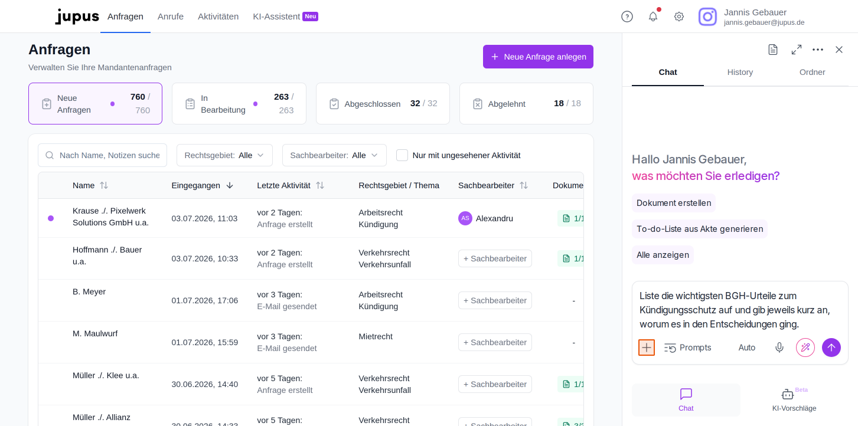Assign Sachbearbeiter to M. Maulwurf row
The height and width of the screenshot is (426, 858).
pos(495,342)
